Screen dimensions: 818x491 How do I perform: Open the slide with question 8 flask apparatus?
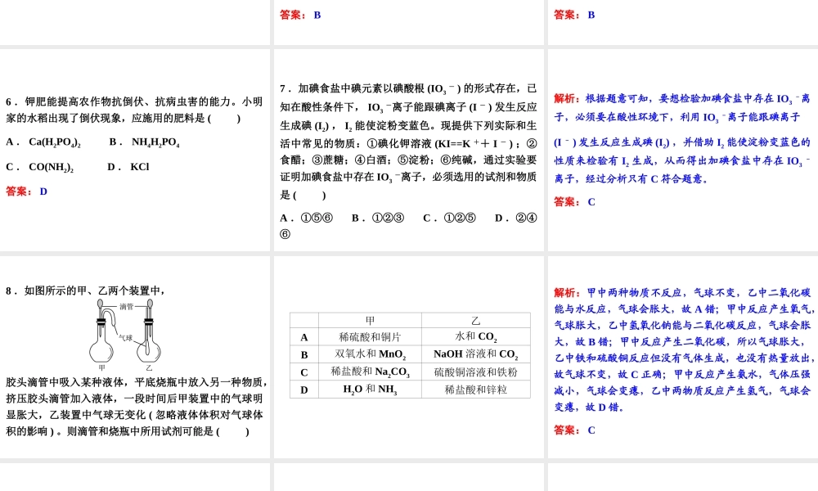point(135,357)
